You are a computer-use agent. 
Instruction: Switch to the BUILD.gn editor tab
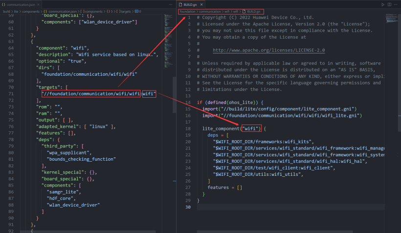coord(191,4)
